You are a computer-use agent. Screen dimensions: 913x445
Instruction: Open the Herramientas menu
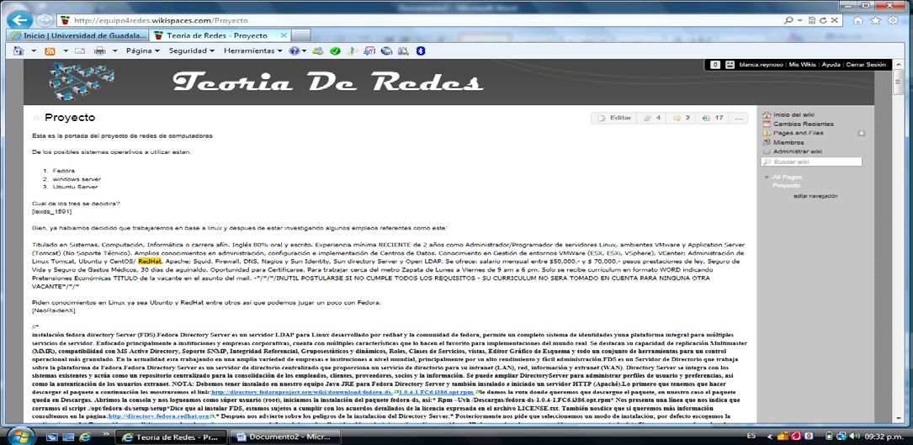click(x=252, y=50)
